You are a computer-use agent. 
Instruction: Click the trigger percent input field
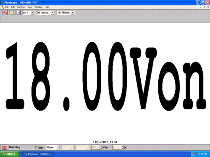(x=117, y=147)
